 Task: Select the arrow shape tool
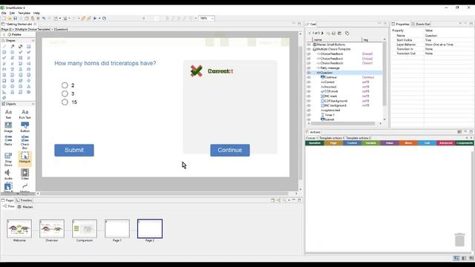(x=13, y=47)
